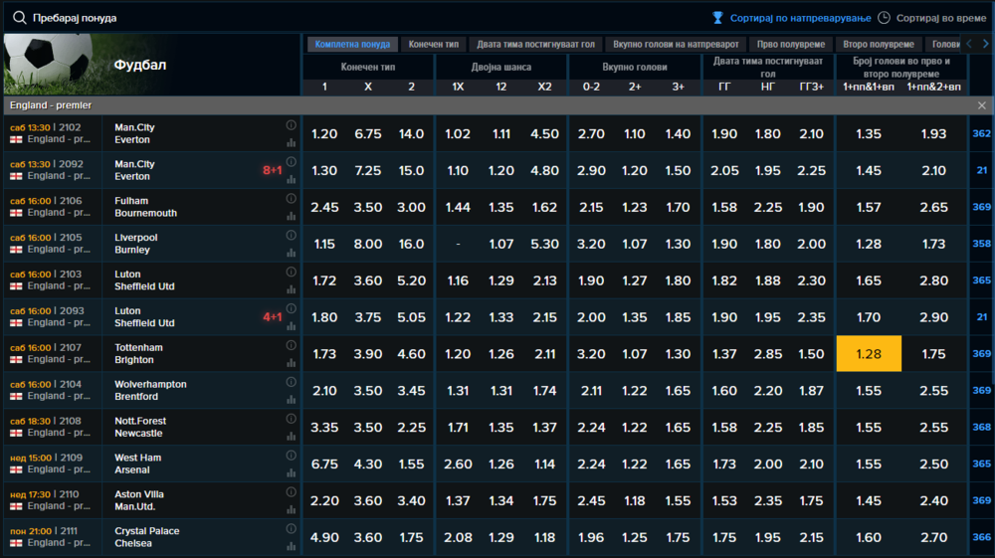The height and width of the screenshot is (558, 995).
Task: Click the search magnifier icon
Action: 20,18
